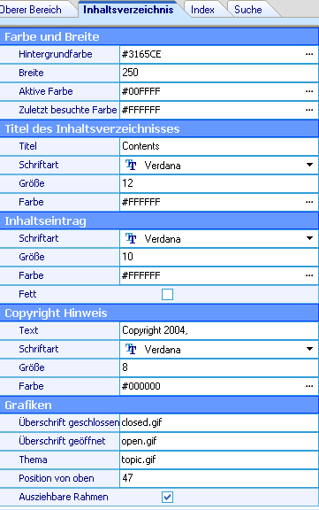Viewport: 319px width, 510px height.
Task: Switch to the Index tab
Action: (202, 10)
